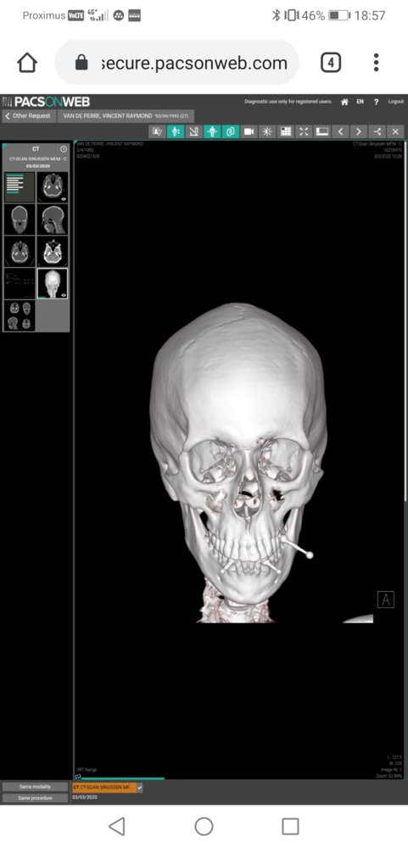The width and height of the screenshot is (408, 848).
Task: Click the video camera cine icon in toolbar
Action: click(249, 131)
